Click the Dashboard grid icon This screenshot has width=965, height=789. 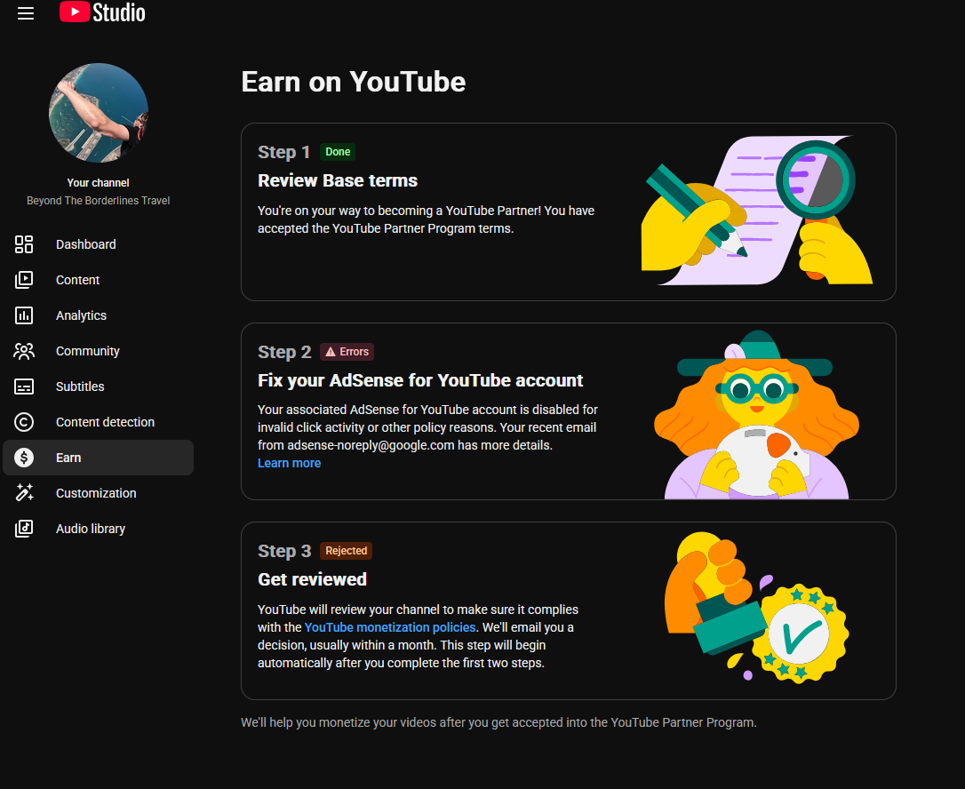[x=24, y=244]
